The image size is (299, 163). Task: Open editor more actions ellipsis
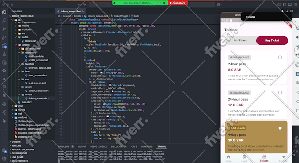[x=296, y=11]
